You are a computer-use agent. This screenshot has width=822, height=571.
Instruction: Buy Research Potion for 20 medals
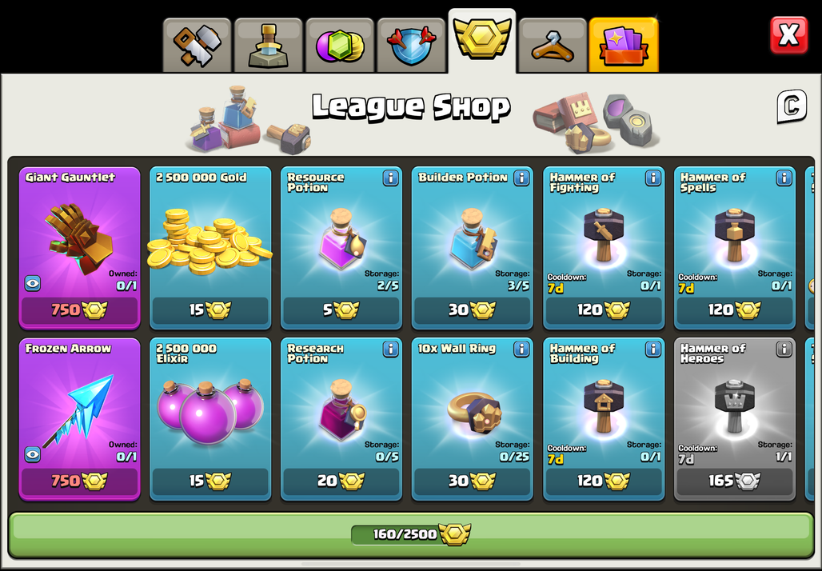[341, 481]
